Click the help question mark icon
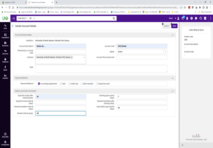 pyautogui.click(x=192, y=18)
